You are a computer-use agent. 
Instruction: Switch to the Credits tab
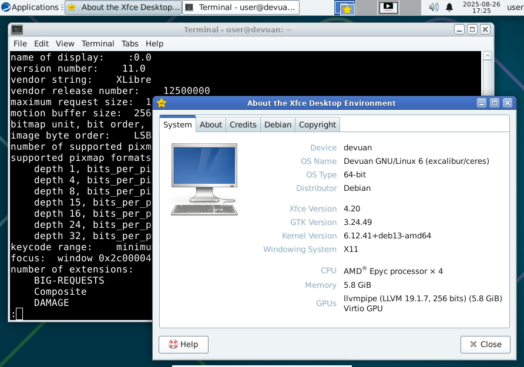click(x=243, y=124)
